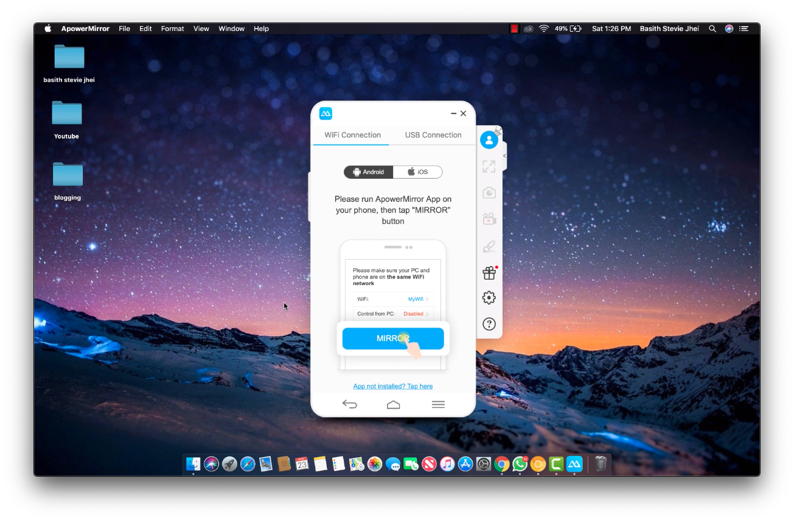Screen dimensions: 794x521
Task: Click ApowerMirror icon in the Dock
Action: [574, 464]
